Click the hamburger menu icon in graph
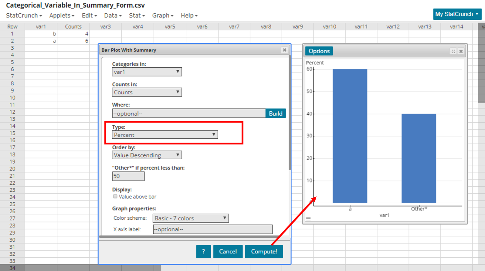 click(308, 218)
